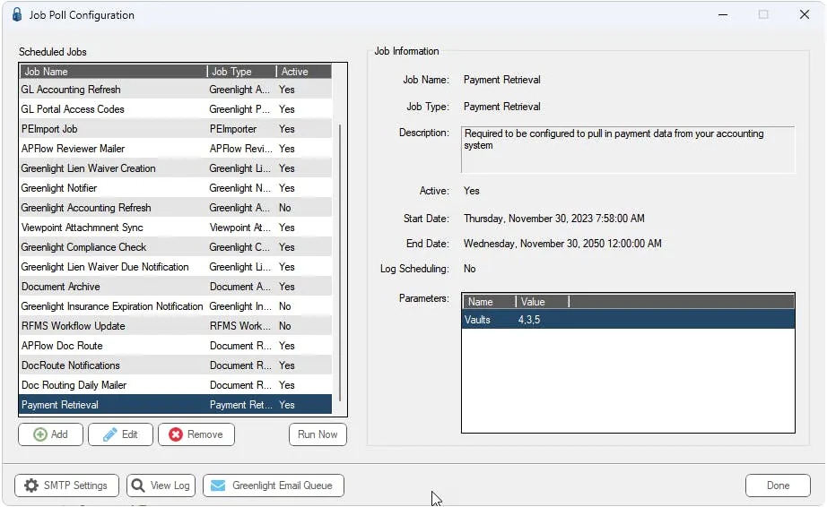Select the RFMS Workflow Update job
This screenshot has width=827, height=507.
coord(176,326)
